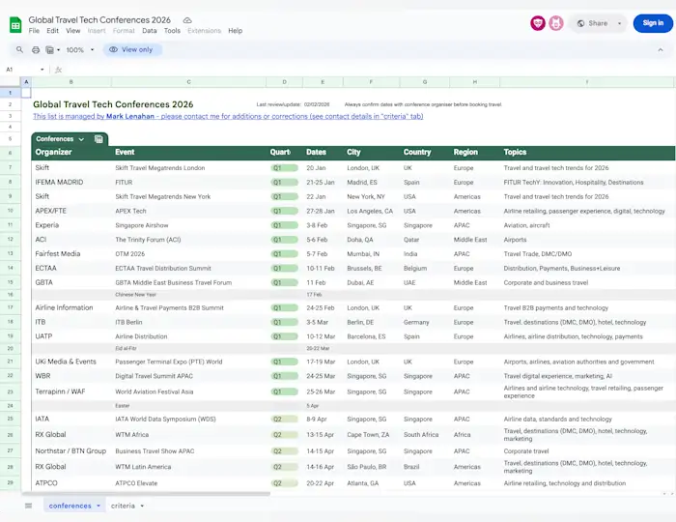The width and height of the screenshot is (676, 522).
Task: Open the View menu
Action: [72, 31]
